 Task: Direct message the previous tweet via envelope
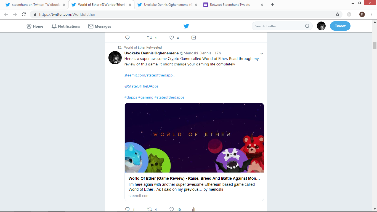tap(193, 38)
